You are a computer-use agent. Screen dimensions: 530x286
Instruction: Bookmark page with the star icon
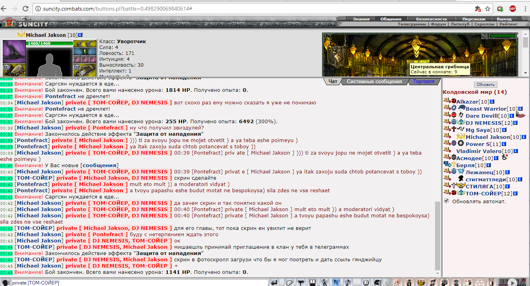coord(488,8)
